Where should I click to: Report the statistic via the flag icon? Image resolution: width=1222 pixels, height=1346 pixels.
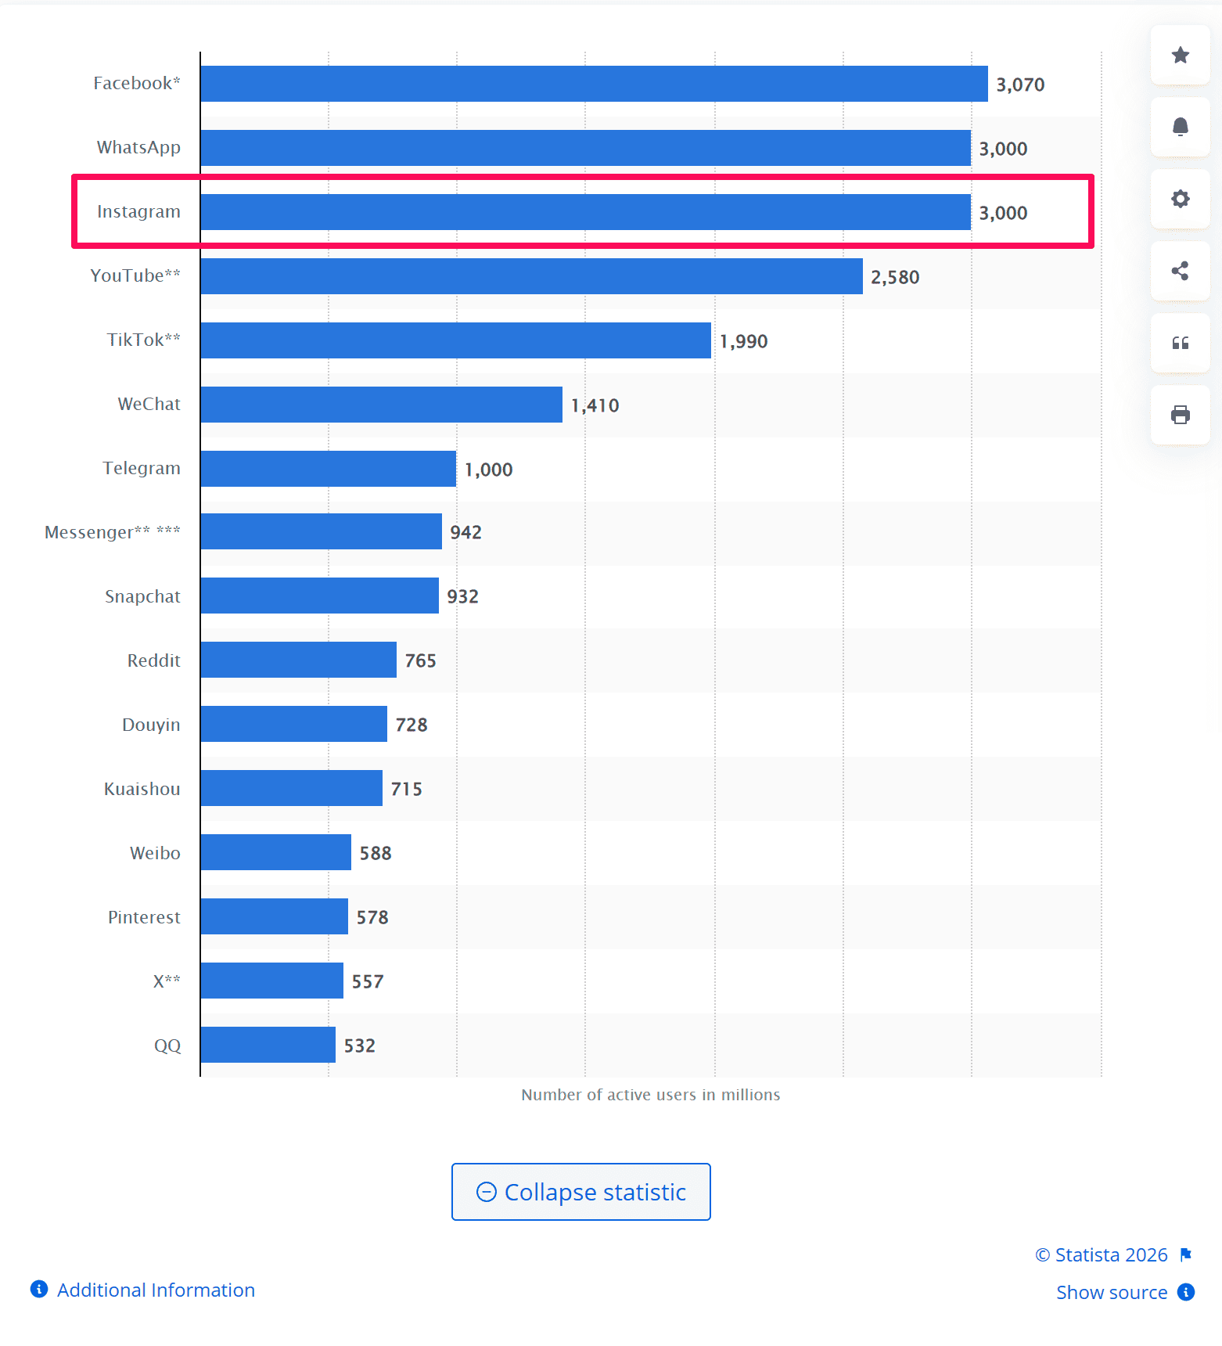coord(1186,1254)
